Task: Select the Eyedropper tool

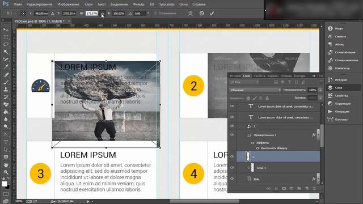Action: point(6,67)
